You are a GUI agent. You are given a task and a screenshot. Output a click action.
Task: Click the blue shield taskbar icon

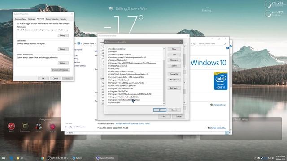[11, 158]
